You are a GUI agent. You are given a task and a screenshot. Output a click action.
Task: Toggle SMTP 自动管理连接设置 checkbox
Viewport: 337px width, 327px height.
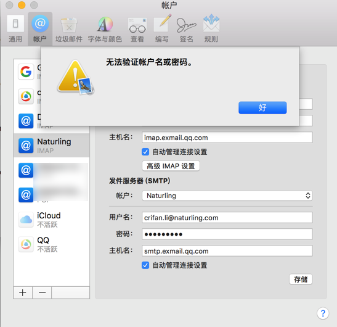[145, 265]
